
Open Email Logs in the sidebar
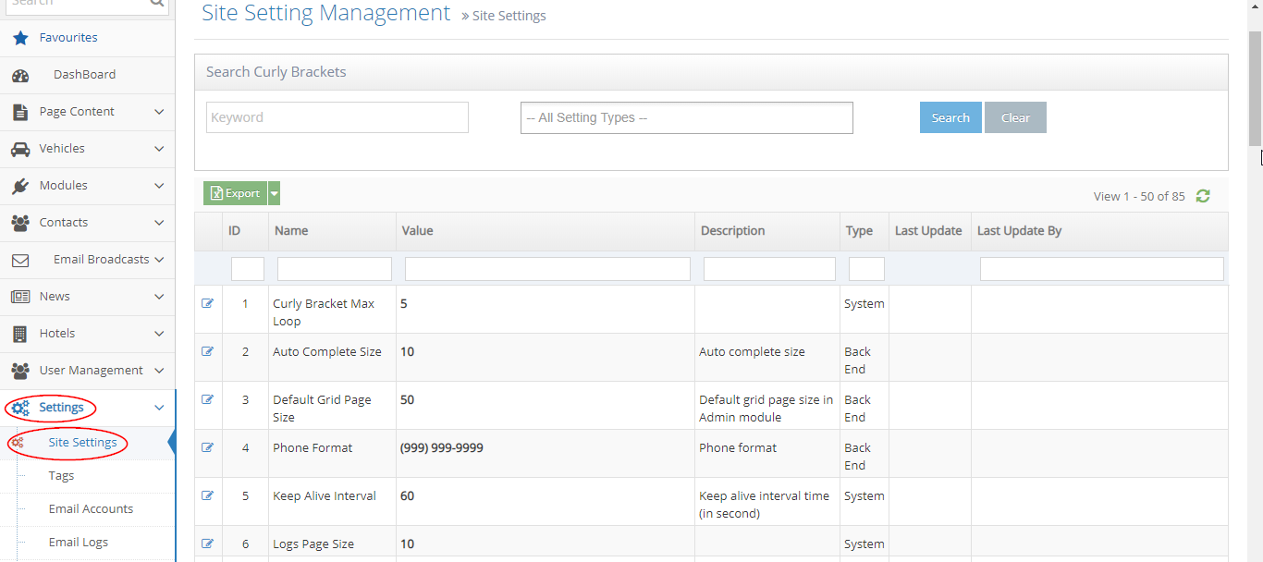click(x=78, y=543)
